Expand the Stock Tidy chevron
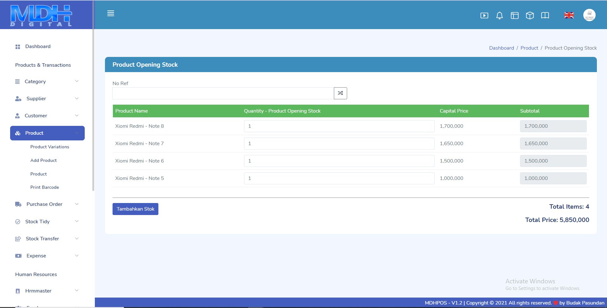 (x=77, y=221)
